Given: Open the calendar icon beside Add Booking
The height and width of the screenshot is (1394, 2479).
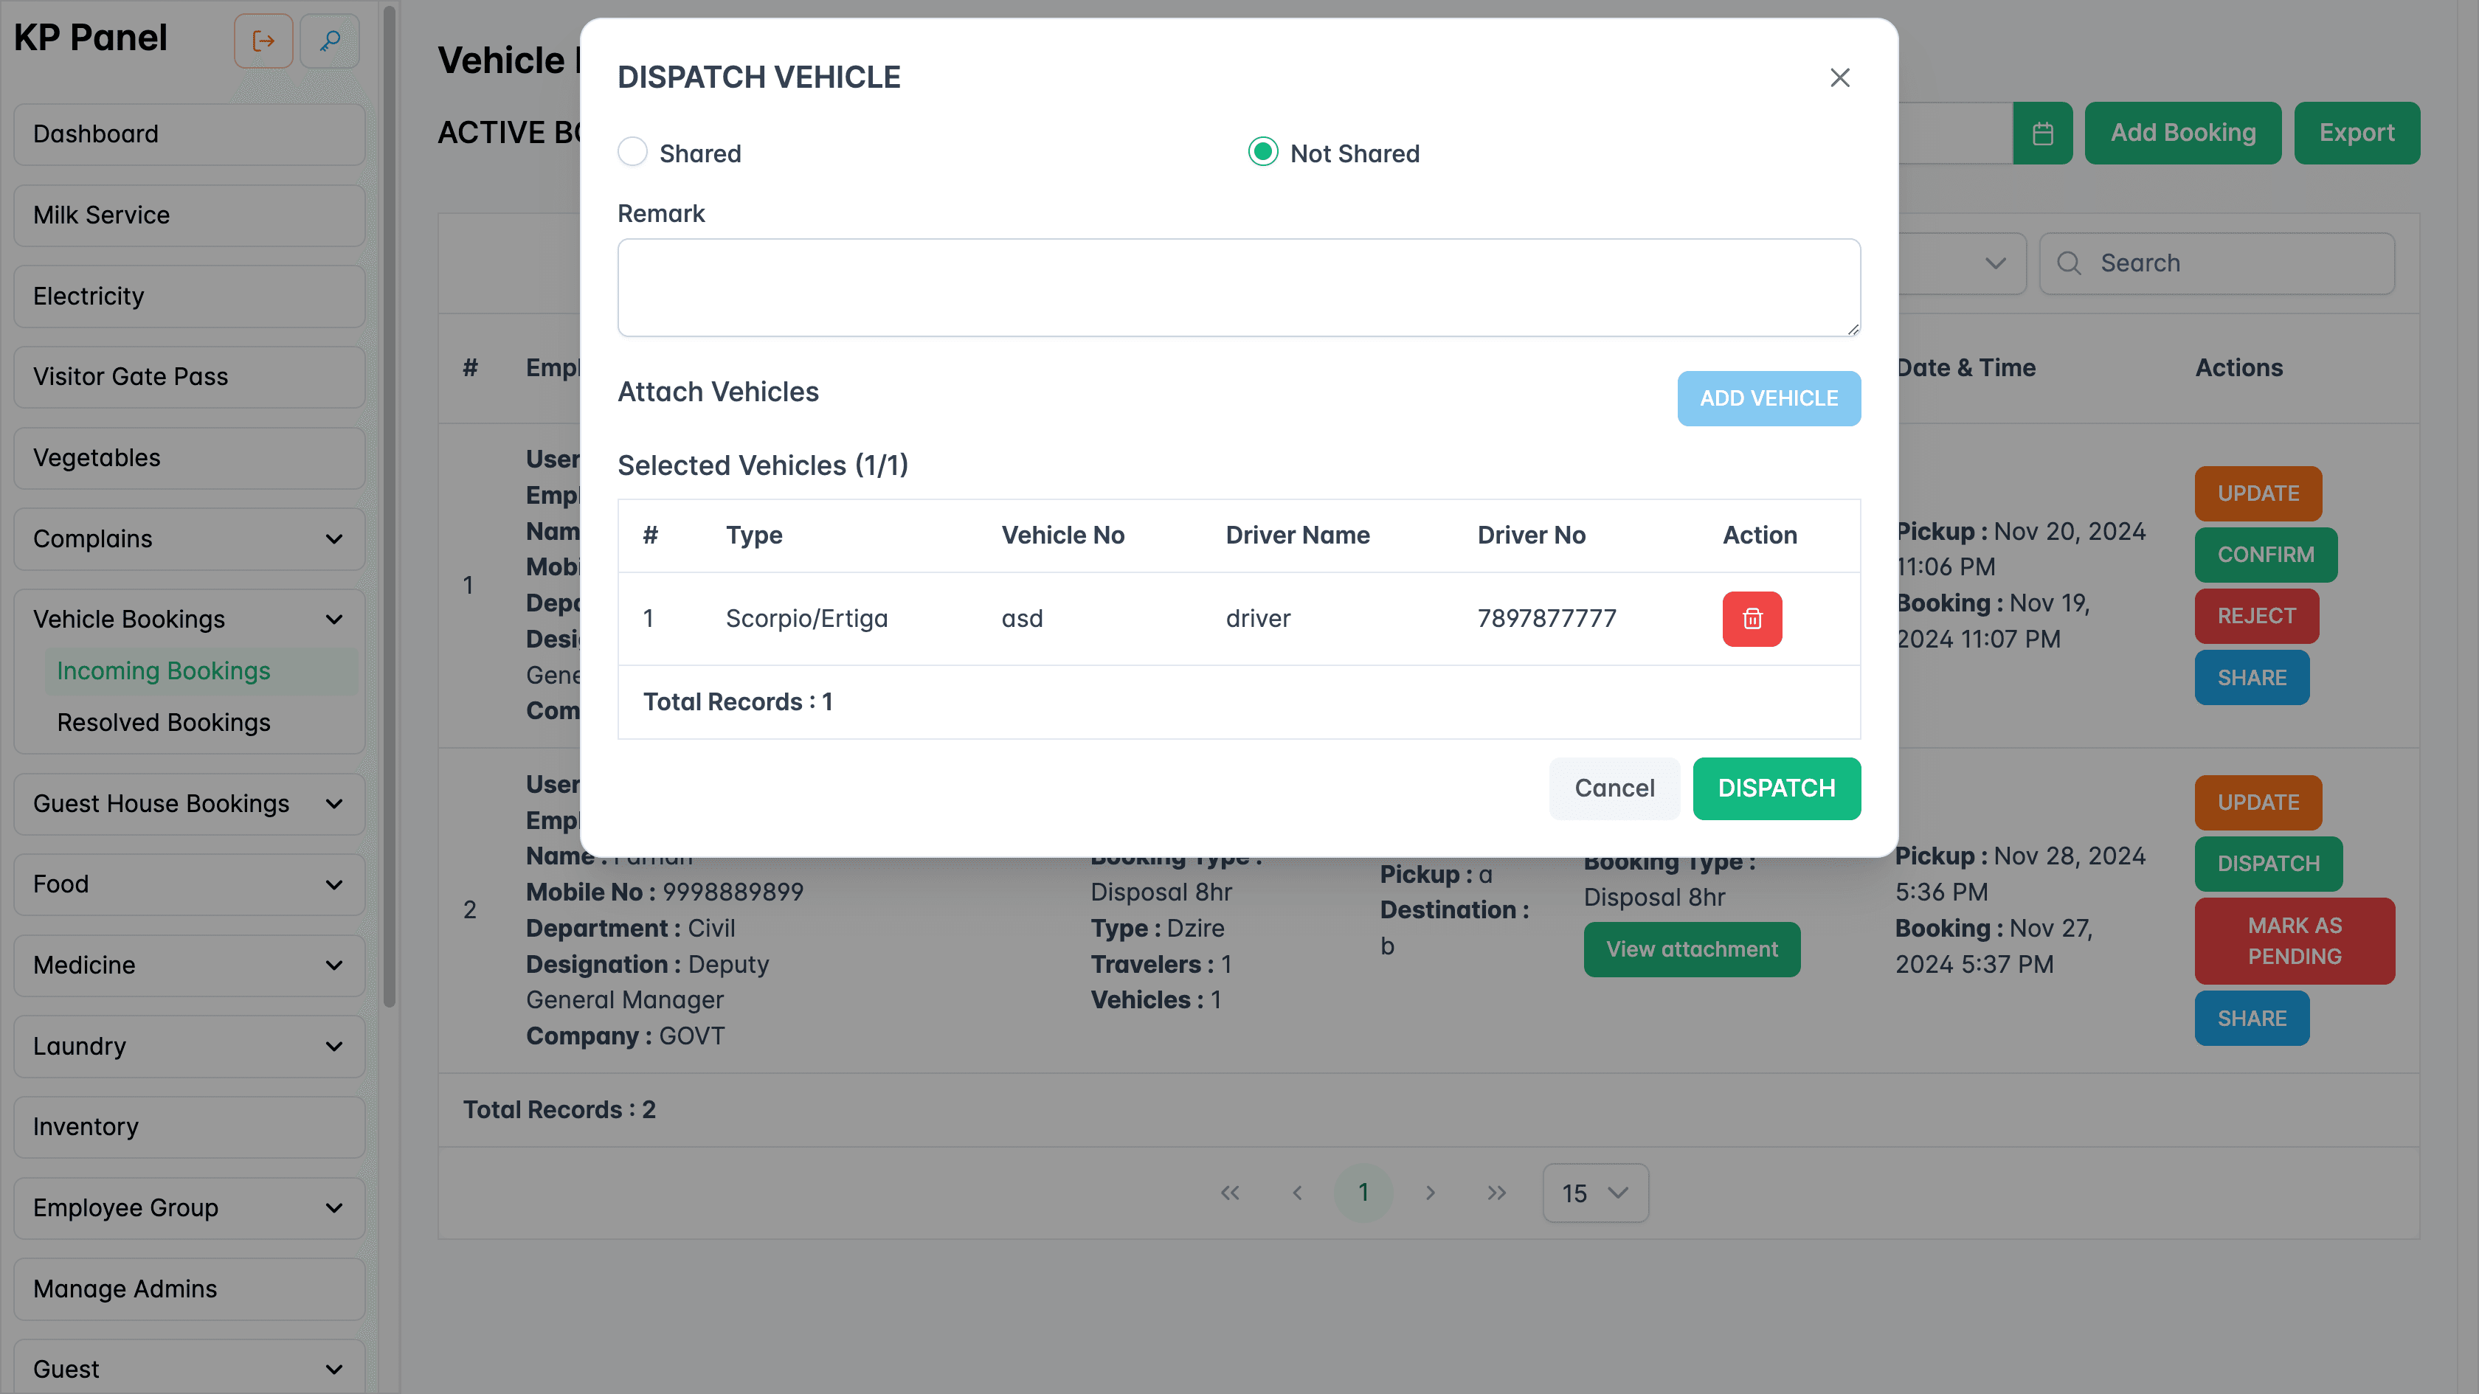Looking at the screenshot, I should pyautogui.click(x=2043, y=133).
